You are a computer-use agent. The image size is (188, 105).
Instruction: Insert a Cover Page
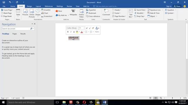(7, 10)
